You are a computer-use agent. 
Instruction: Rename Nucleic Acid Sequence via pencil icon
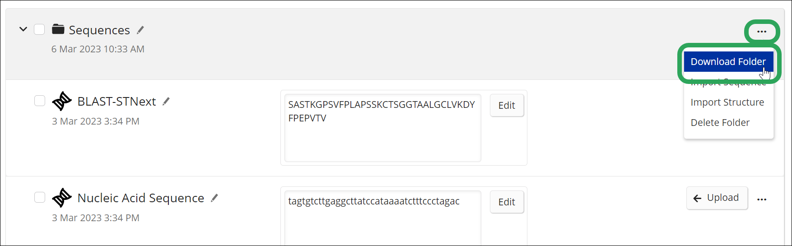coord(214,198)
